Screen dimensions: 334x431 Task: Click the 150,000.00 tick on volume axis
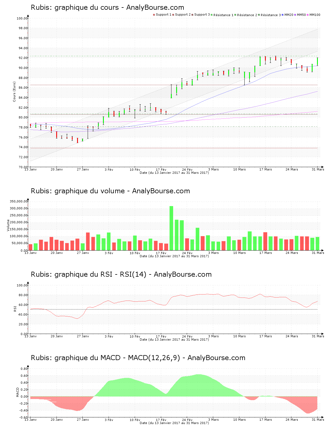point(18,229)
